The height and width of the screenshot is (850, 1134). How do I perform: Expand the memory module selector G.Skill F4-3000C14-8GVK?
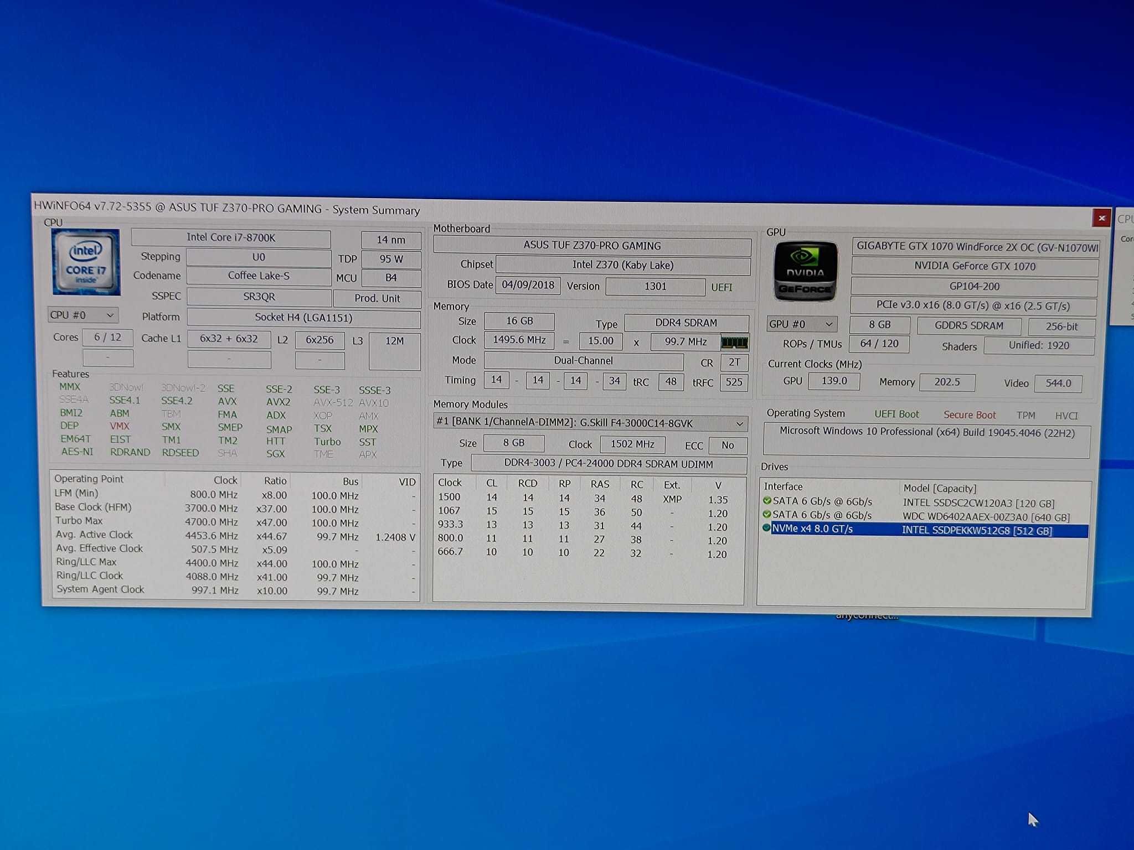pyautogui.click(x=591, y=423)
